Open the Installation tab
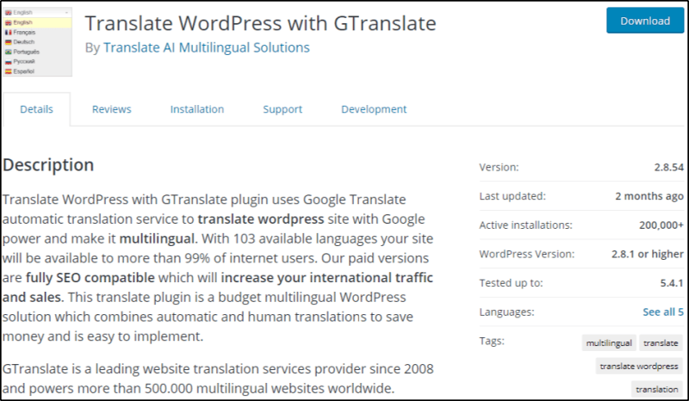 click(197, 109)
